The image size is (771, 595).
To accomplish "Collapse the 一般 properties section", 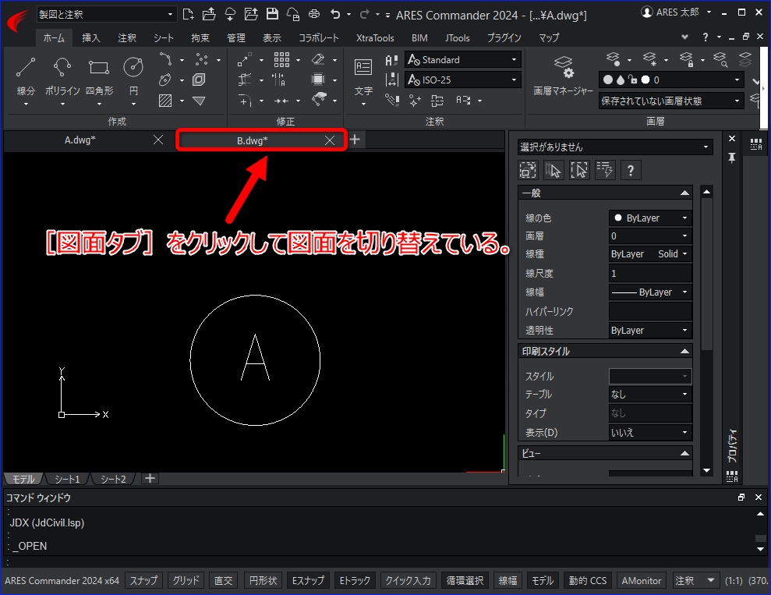I will coord(684,193).
